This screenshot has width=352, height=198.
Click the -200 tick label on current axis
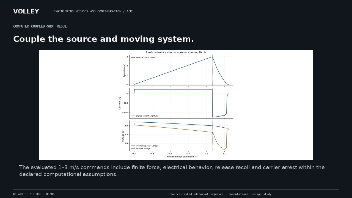coord(125,112)
